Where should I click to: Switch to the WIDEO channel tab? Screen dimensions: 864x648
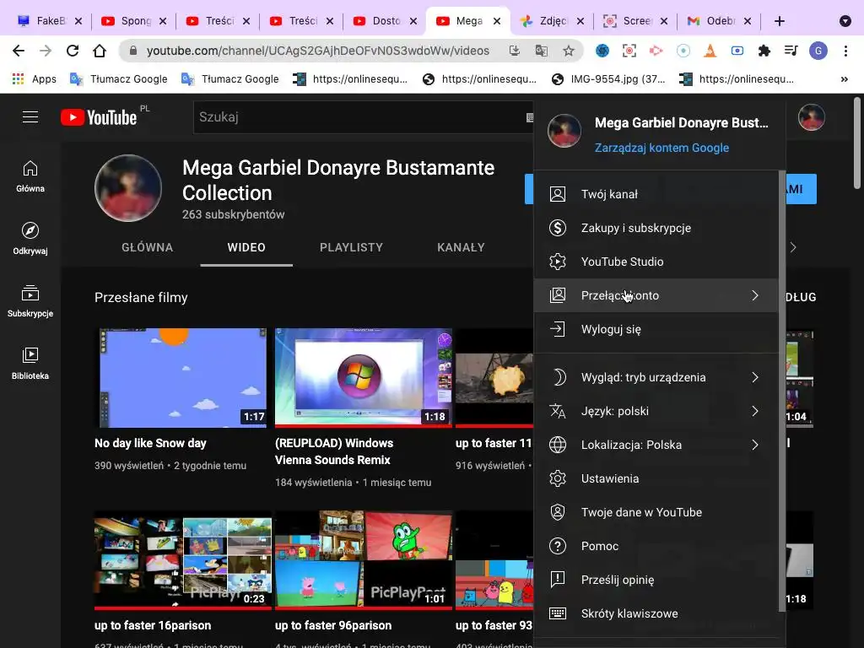tap(246, 247)
